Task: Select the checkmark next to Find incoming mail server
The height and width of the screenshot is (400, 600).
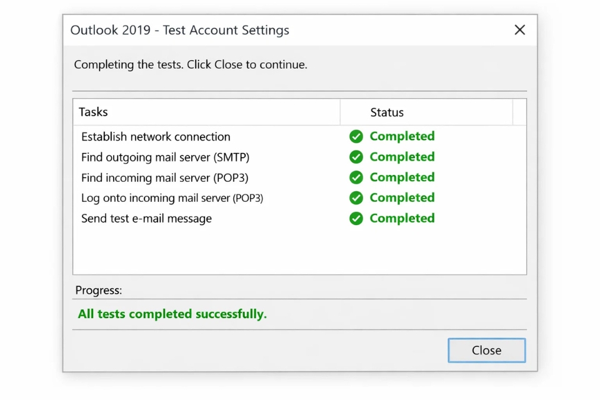Action: click(356, 177)
